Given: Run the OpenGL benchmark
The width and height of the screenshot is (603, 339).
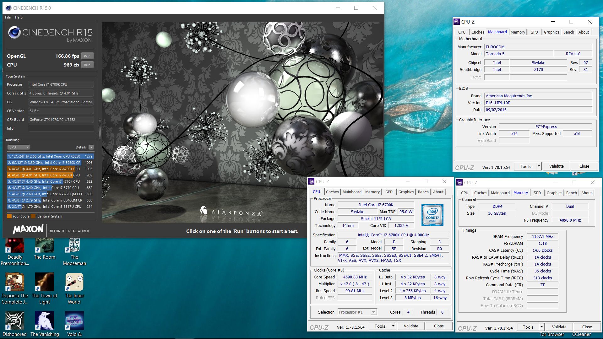Looking at the screenshot, I should tap(87, 56).
